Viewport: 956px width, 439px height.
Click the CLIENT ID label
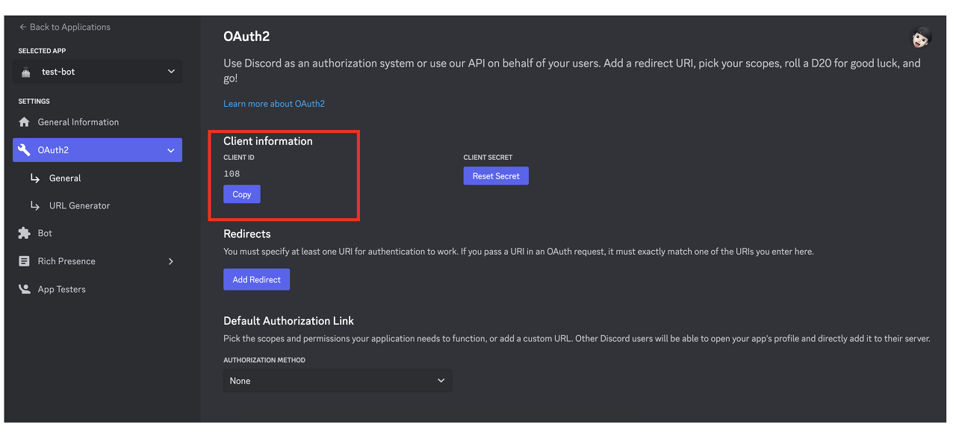(x=239, y=158)
